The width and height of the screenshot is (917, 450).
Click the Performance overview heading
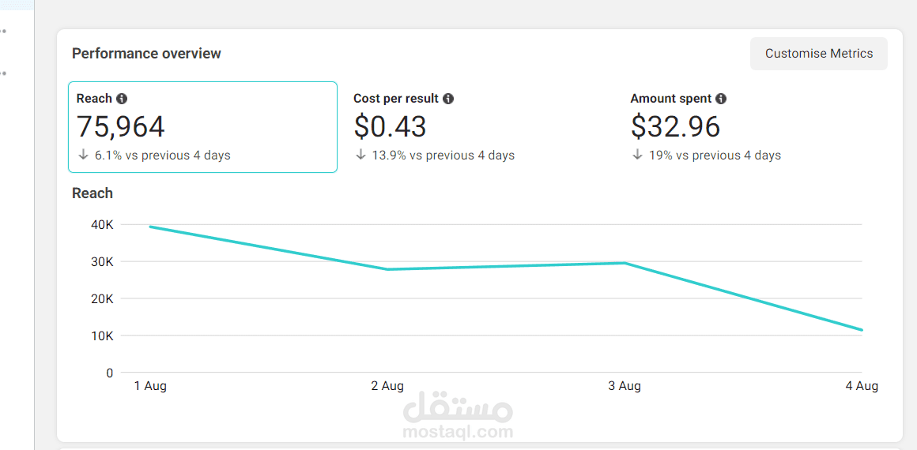pos(146,54)
